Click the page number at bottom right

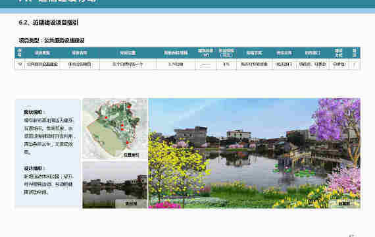point(353,236)
